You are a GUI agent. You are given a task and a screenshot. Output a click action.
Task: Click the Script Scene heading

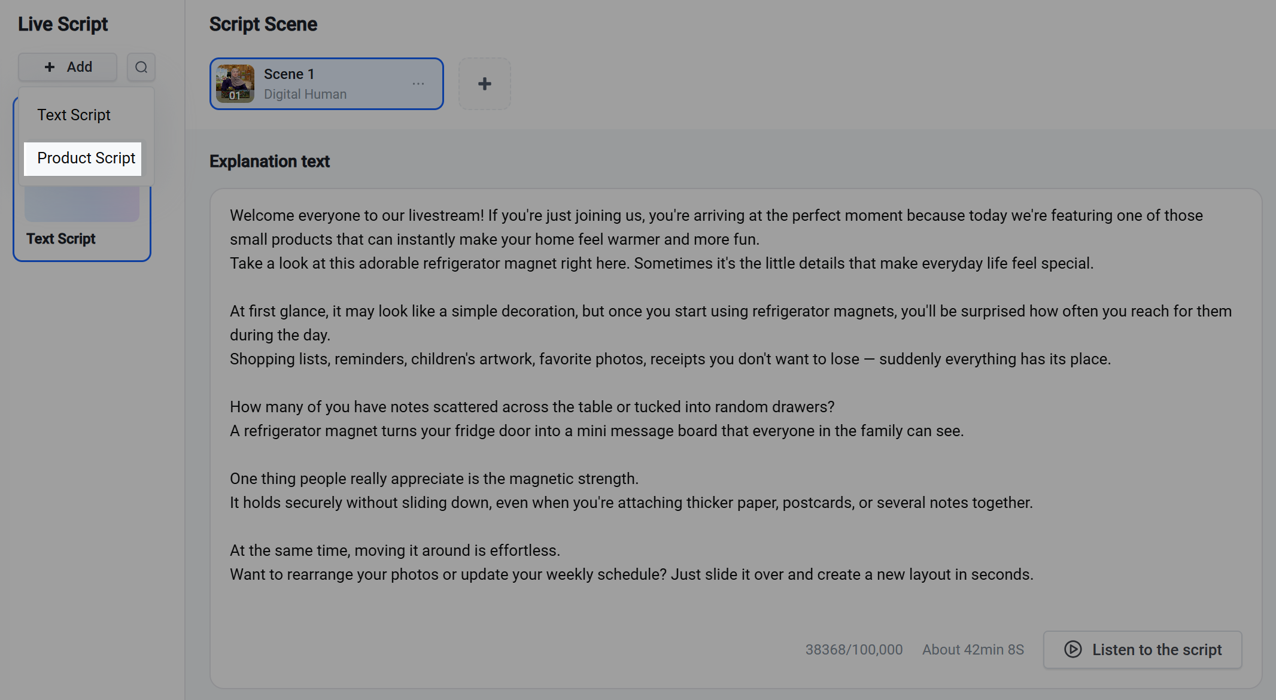point(263,24)
